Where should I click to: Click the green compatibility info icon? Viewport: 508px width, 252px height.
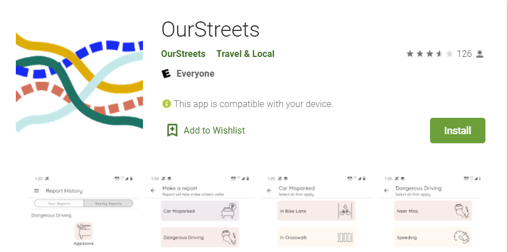167,104
